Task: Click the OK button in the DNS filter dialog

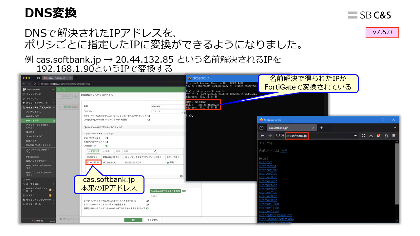Action: 133,220
